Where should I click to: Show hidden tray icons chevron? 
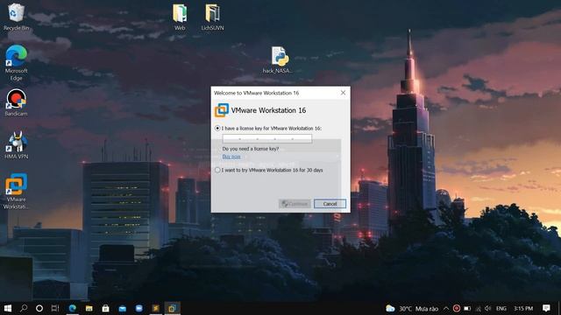tap(446, 308)
